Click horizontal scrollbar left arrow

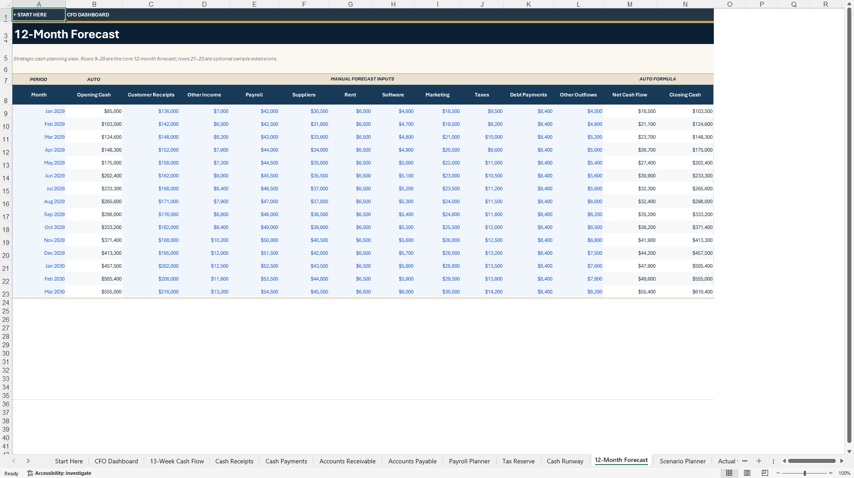(785, 461)
